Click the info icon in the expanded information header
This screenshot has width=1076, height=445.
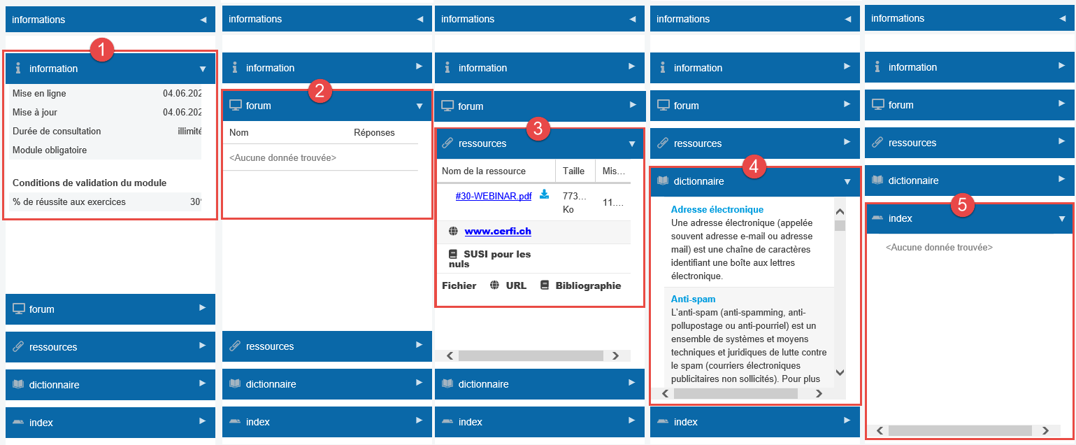[x=19, y=69]
